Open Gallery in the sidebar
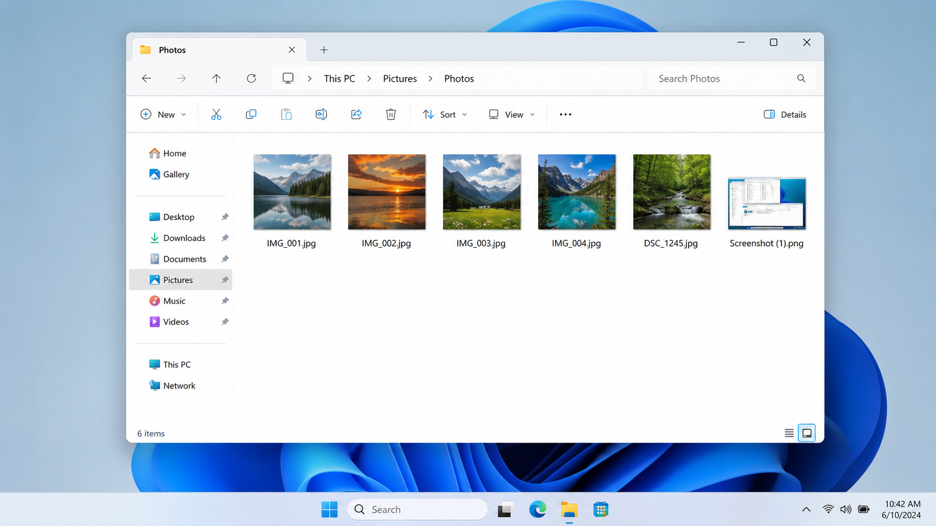The width and height of the screenshot is (936, 526). click(169, 174)
